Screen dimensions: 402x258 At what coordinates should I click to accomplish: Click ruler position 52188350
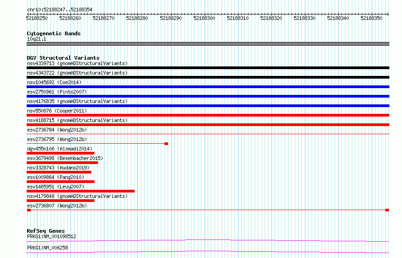371,18
